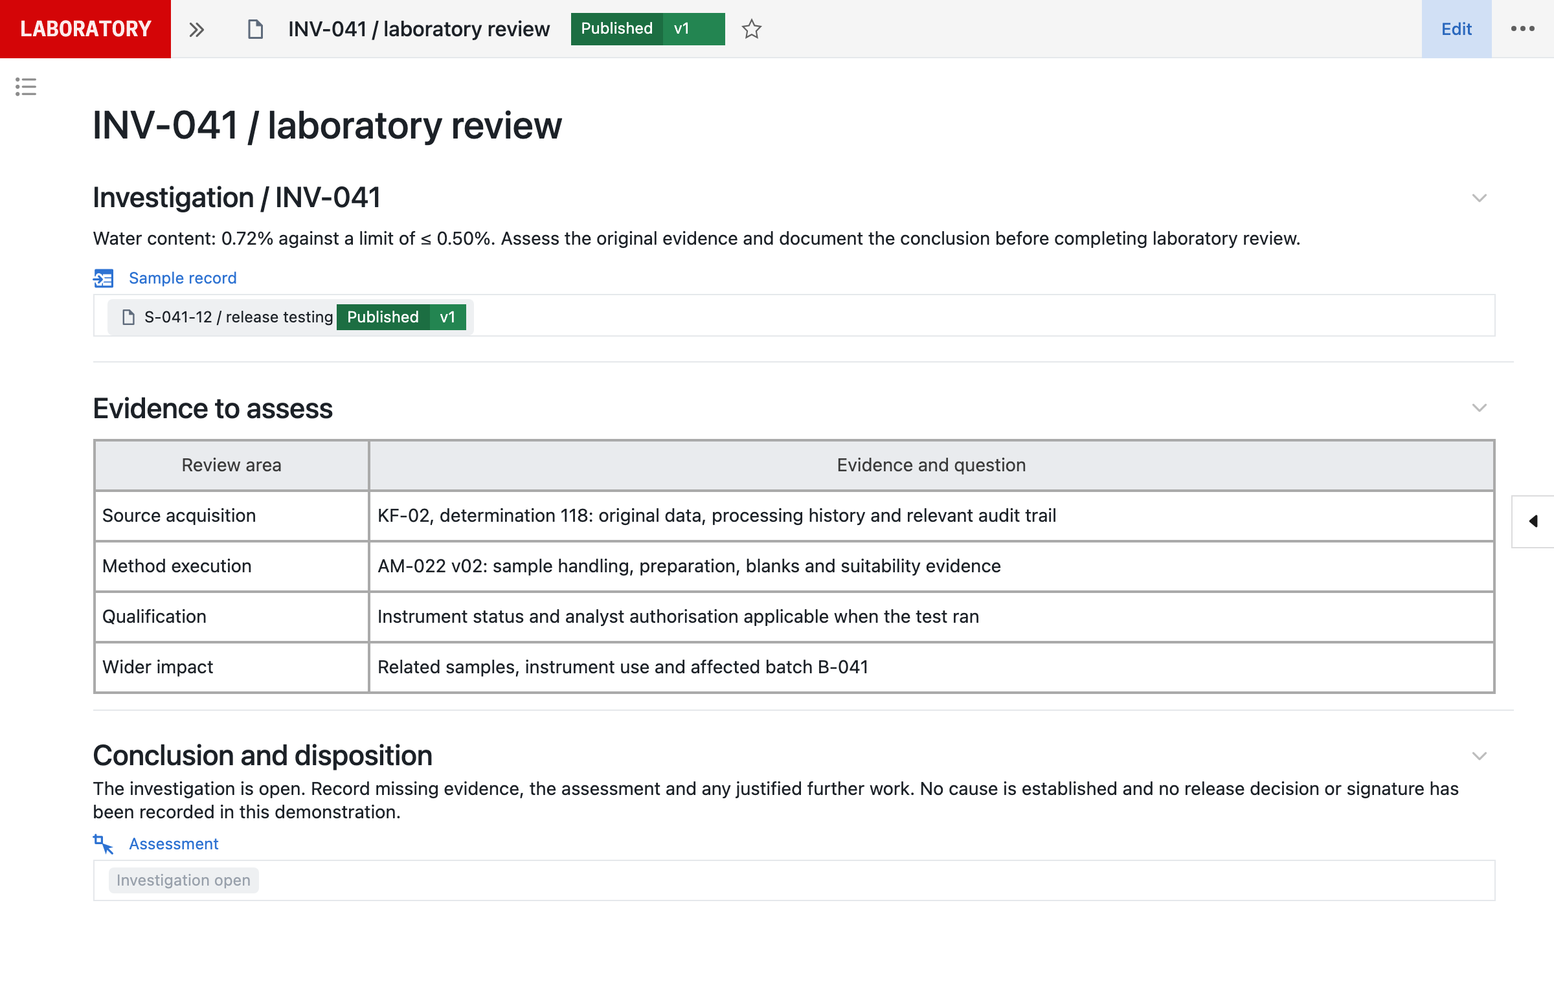The width and height of the screenshot is (1554, 984).
Task: Click the Sample record field icon
Action: pyautogui.click(x=103, y=278)
